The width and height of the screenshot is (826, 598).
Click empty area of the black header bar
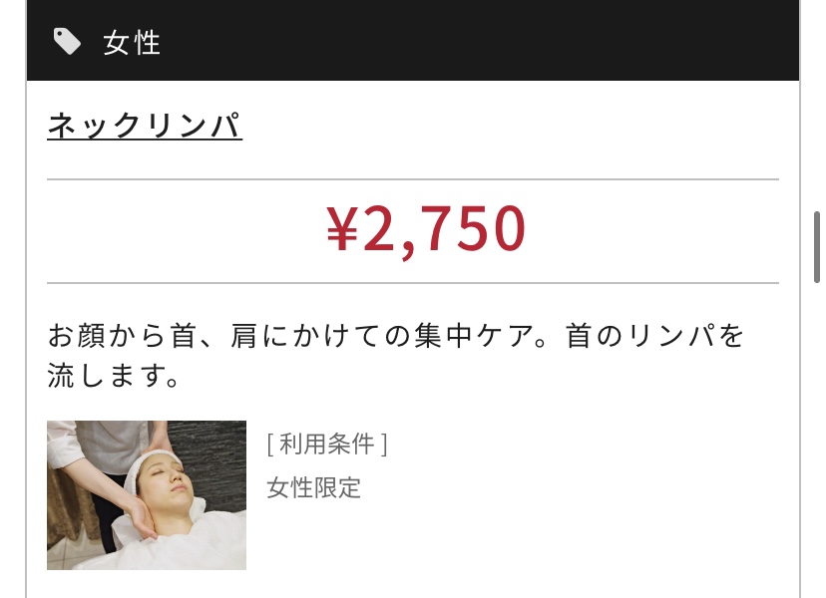click(x=474, y=41)
